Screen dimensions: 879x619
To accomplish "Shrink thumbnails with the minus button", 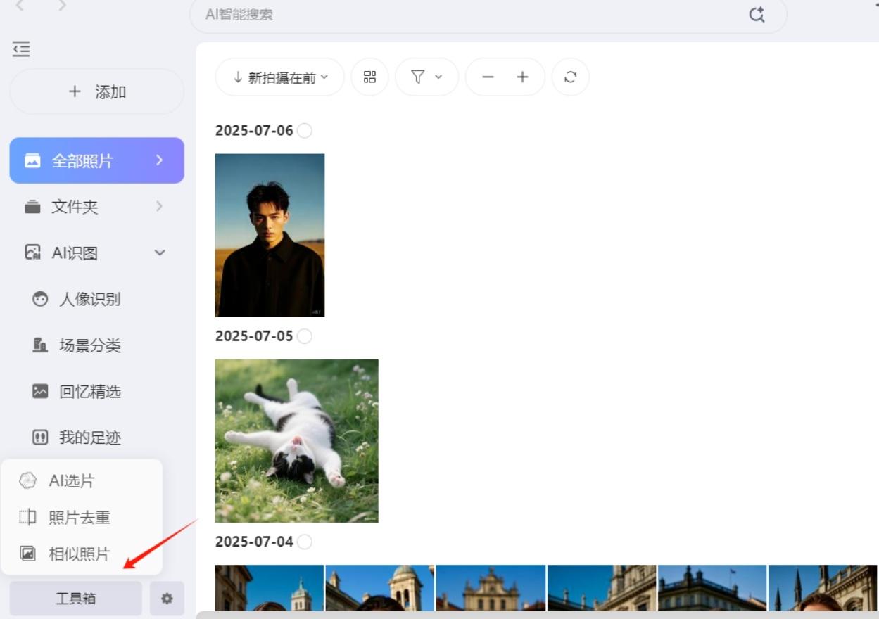I will coord(488,77).
